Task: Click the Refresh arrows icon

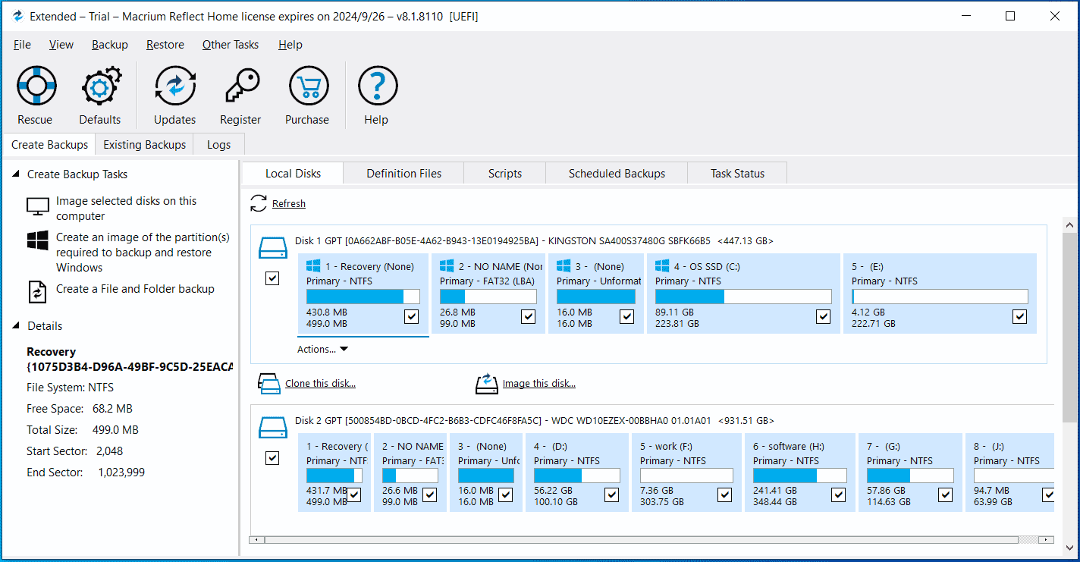Action: pos(259,203)
